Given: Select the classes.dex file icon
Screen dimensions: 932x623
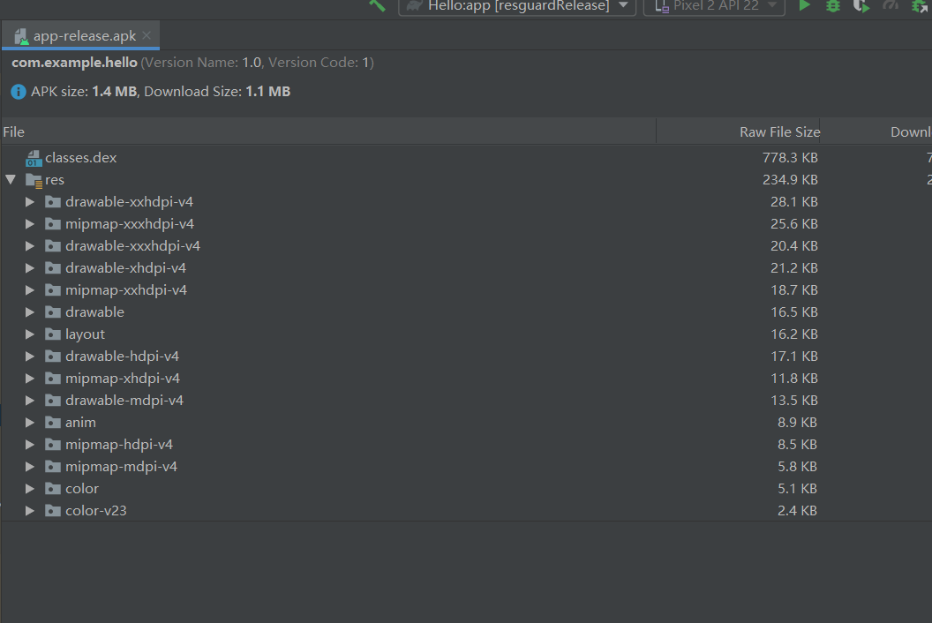Looking at the screenshot, I should pos(34,158).
